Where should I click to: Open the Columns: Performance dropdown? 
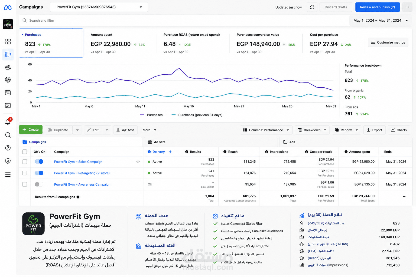pyautogui.click(x=266, y=130)
